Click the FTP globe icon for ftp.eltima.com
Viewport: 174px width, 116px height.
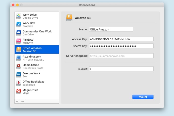point(19,58)
